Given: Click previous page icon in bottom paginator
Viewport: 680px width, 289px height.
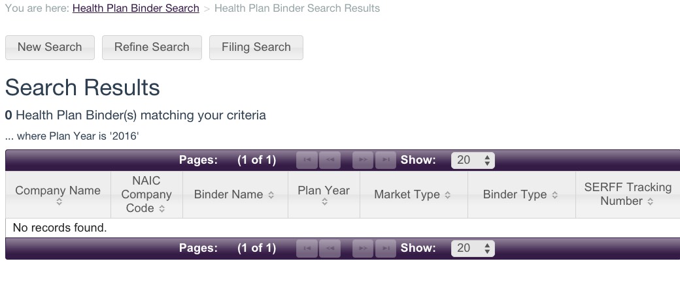Looking at the screenshot, I should (x=330, y=248).
